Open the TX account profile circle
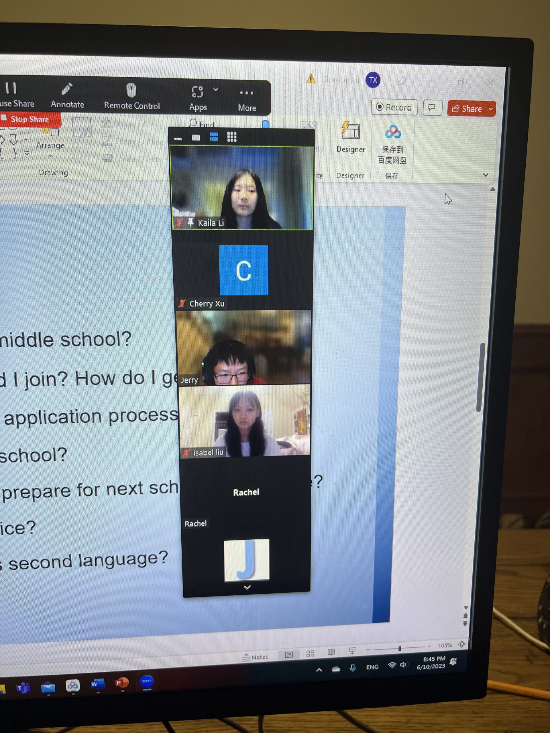The image size is (550, 733). [x=373, y=80]
